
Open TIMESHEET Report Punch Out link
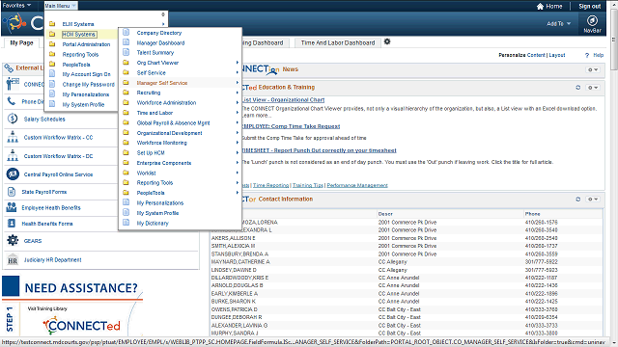click(x=319, y=150)
